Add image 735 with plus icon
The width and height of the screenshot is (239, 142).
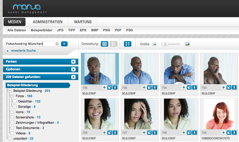coord(144,87)
